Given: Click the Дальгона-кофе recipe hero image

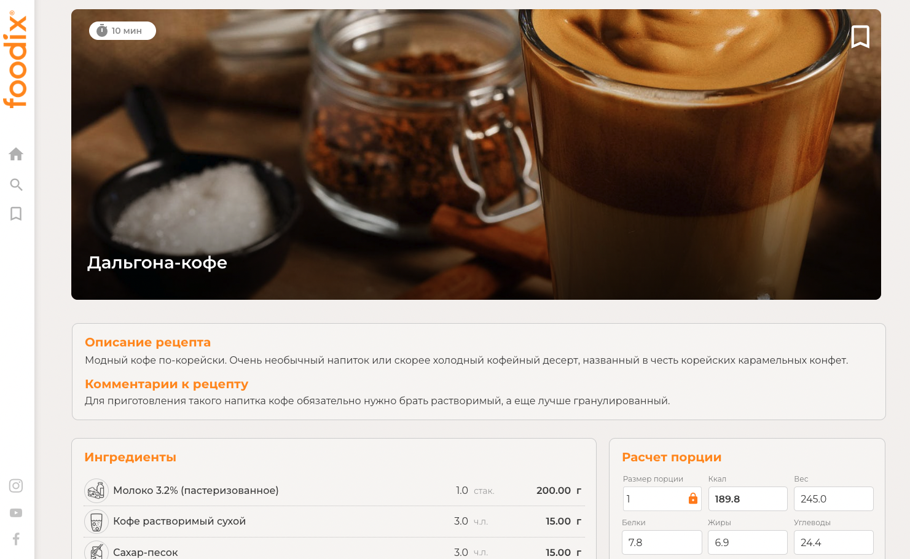Looking at the screenshot, I should pyautogui.click(x=476, y=154).
